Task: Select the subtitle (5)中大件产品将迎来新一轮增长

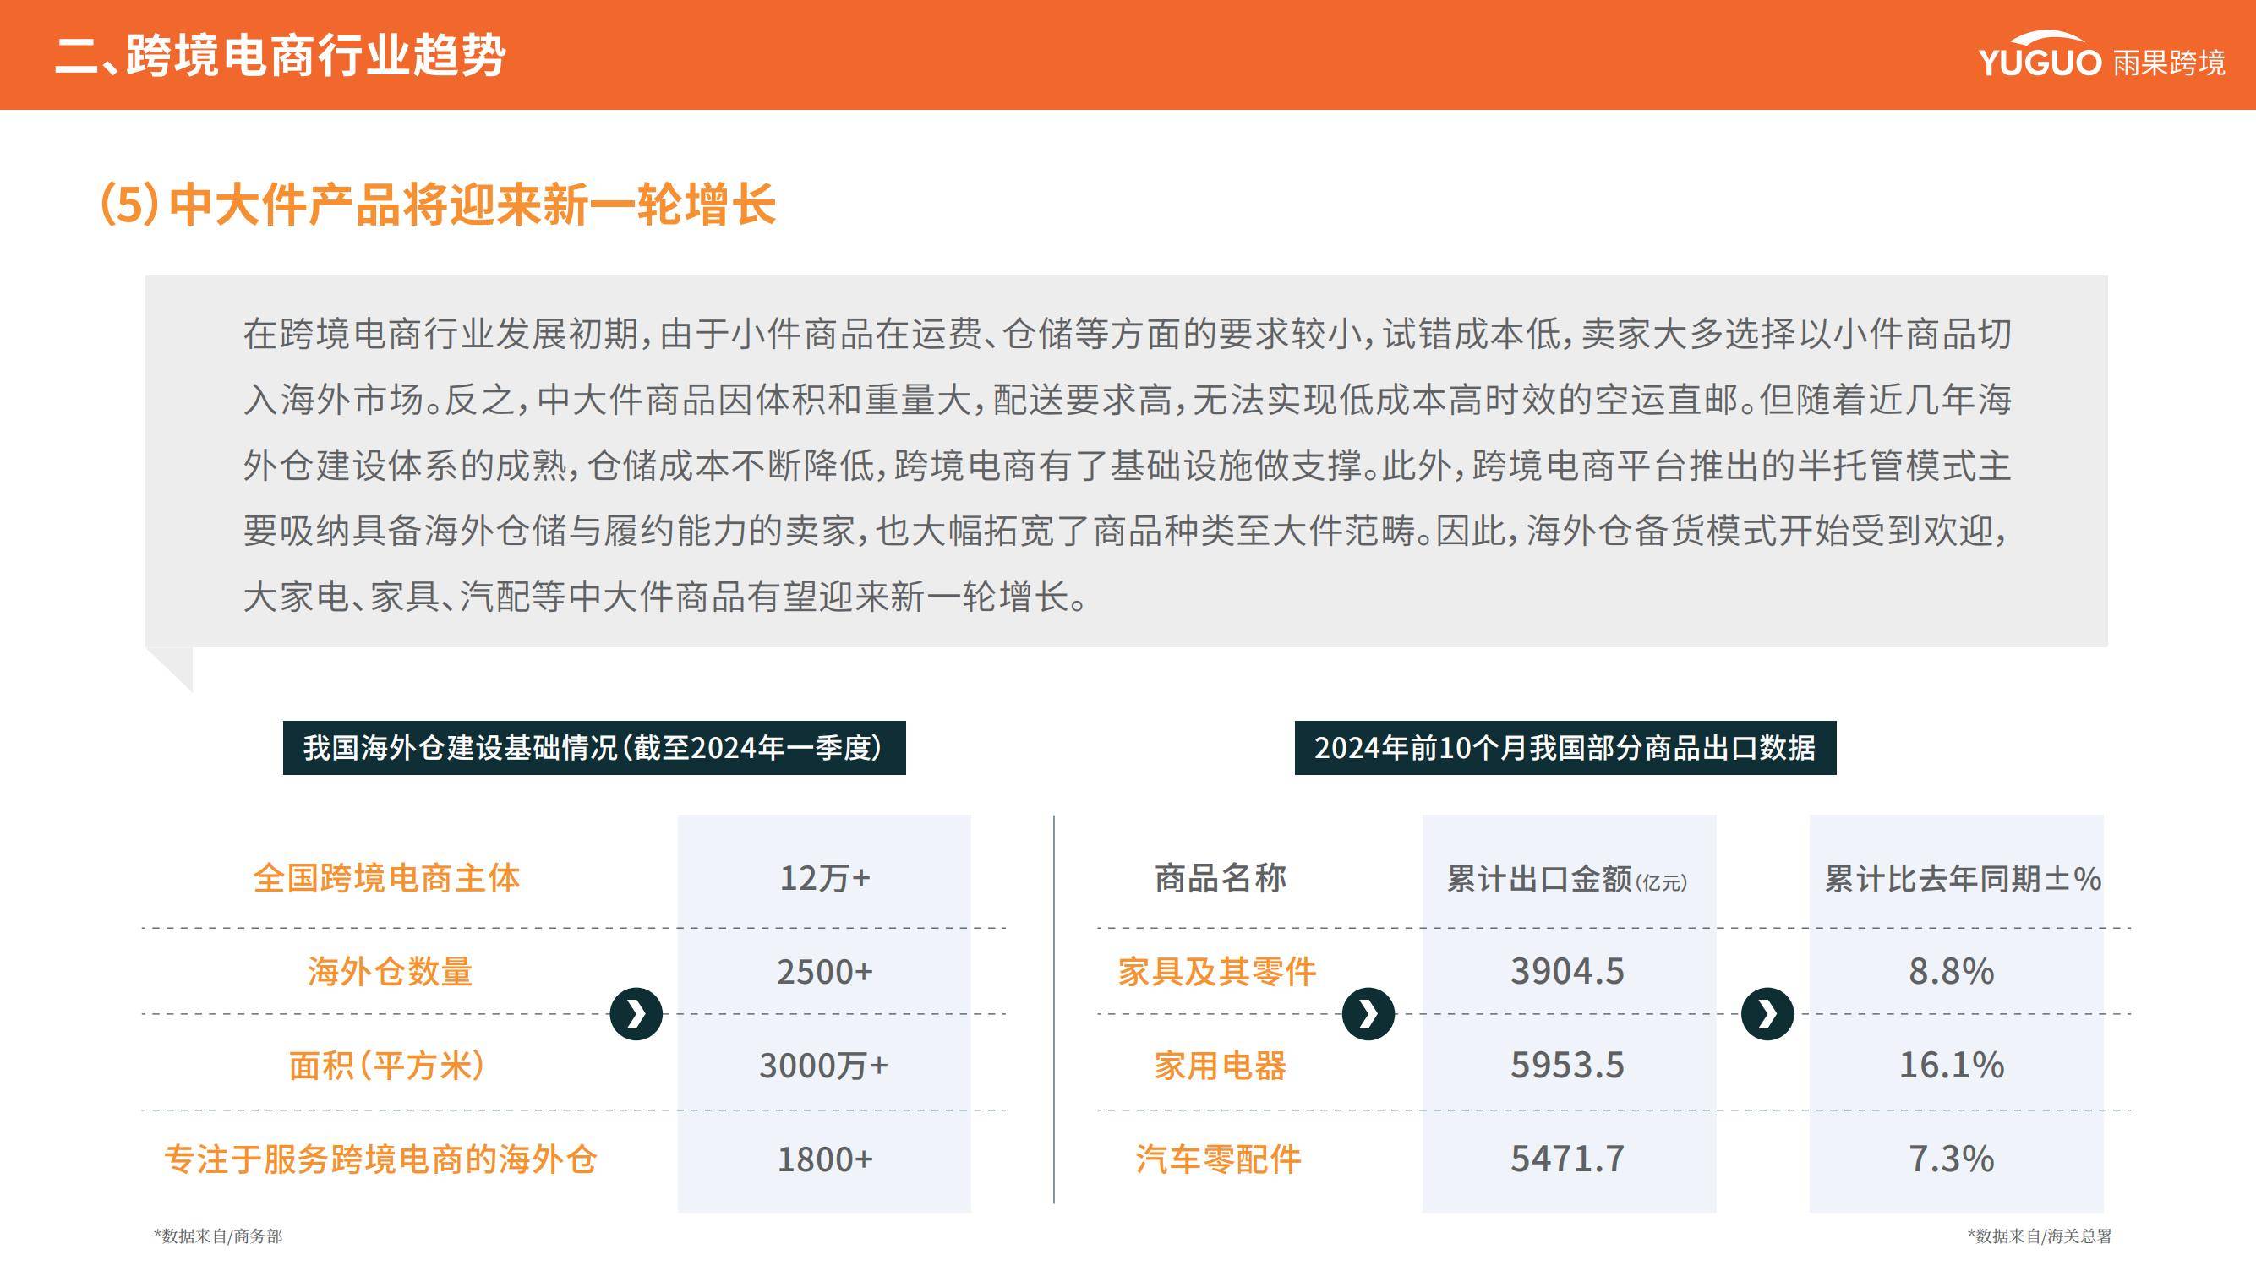Action: tap(438, 205)
